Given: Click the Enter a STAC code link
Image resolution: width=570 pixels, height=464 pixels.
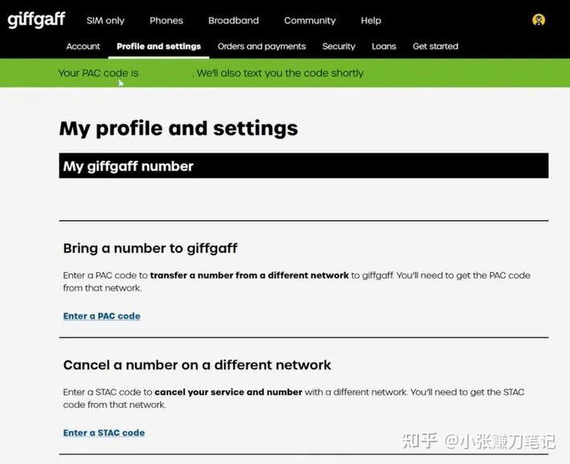Looking at the screenshot, I should (x=104, y=433).
